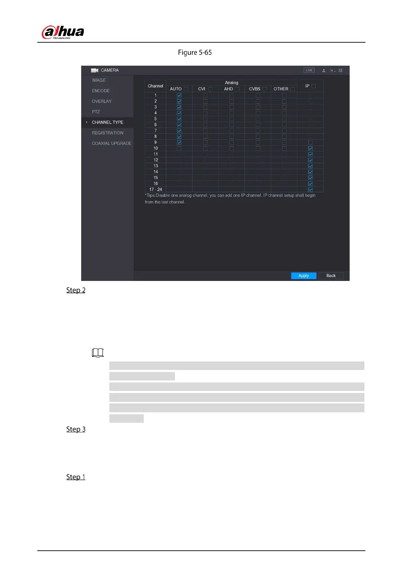
Task: Uncheck IP for channel 11
Action: click(310, 154)
